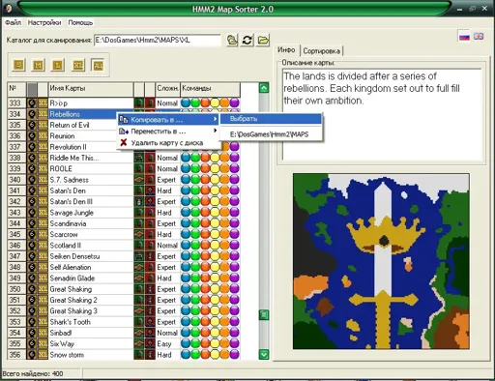Expand the Копировать в submenu arrow
The image size is (495, 381).
point(215,120)
